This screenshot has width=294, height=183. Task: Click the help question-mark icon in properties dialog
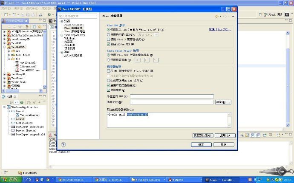click(x=63, y=144)
